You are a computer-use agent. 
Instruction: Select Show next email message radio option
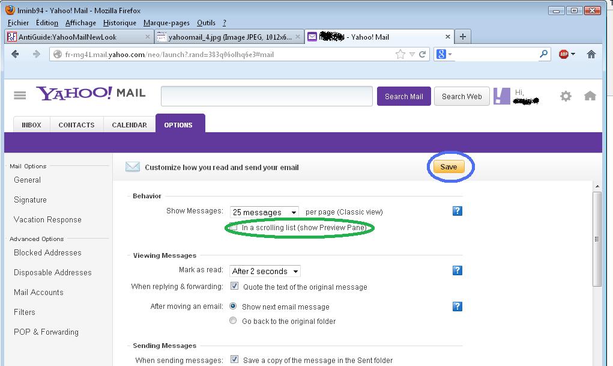coord(233,306)
